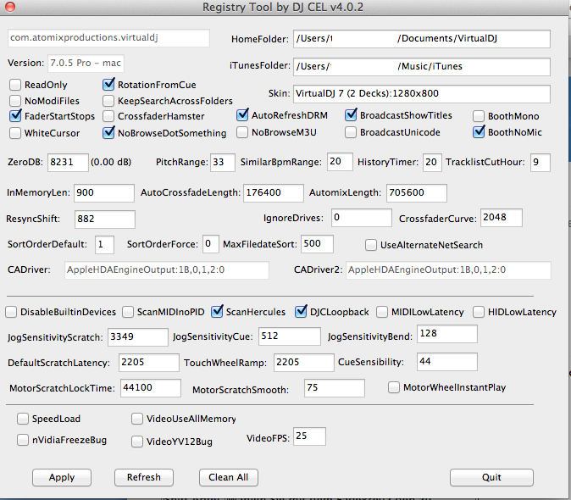Viewport: 571px width, 500px height.
Task: Click the TracklistCutHour field
Action: click(541, 163)
